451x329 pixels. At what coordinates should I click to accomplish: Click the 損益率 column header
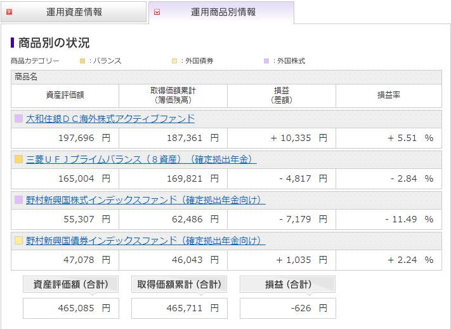[389, 96]
